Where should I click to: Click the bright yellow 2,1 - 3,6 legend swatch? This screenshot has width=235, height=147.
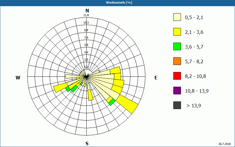(x=177, y=32)
